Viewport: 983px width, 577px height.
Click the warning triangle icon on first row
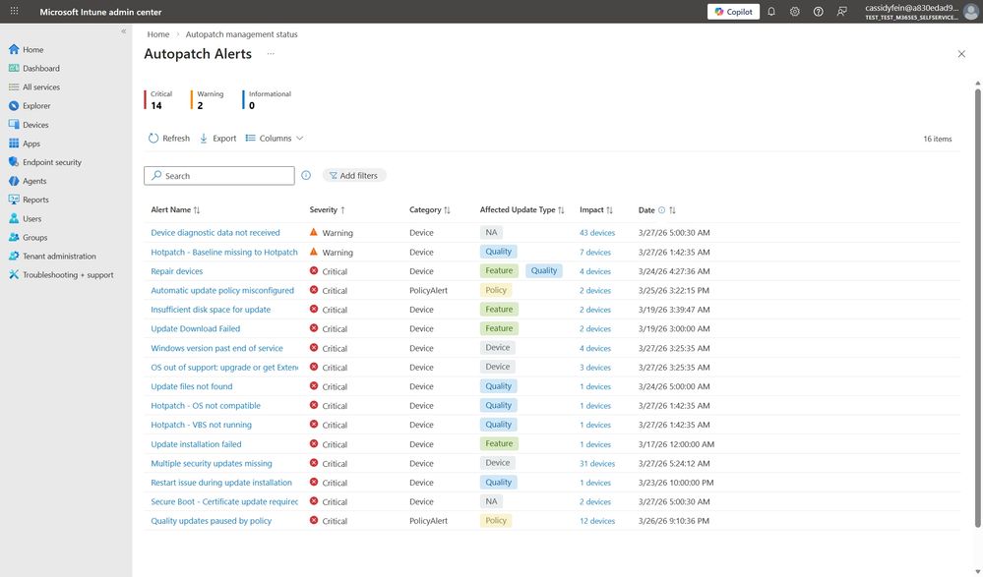click(314, 232)
